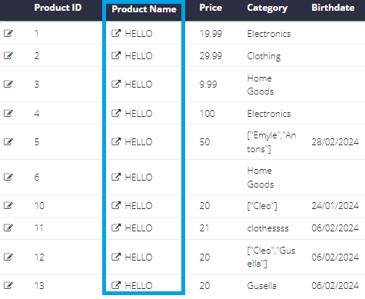The width and height of the screenshot is (365, 299).
Task: Open external link icon in row 4
Action: (116, 113)
